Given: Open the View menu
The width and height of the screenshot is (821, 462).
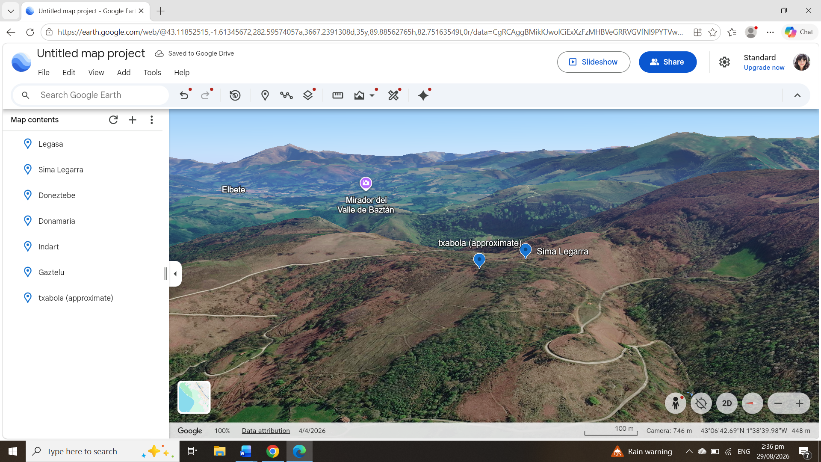Looking at the screenshot, I should pyautogui.click(x=96, y=73).
